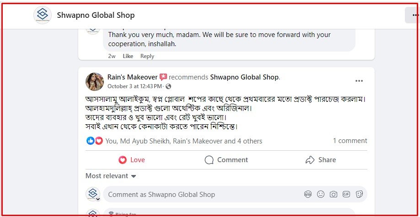Open the three-dot menu on Rain's Makeover post

(359, 81)
